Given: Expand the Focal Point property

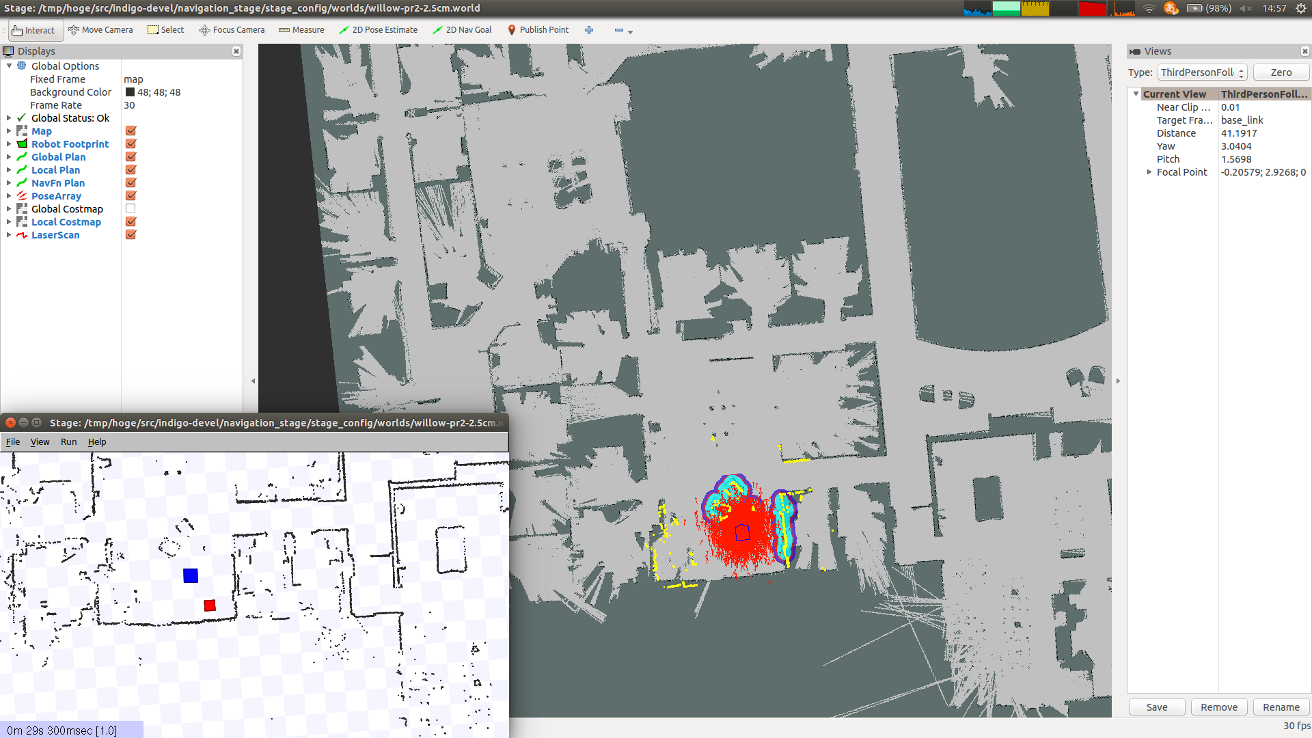Looking at the screenshot, I should [x=1149, y=172].
